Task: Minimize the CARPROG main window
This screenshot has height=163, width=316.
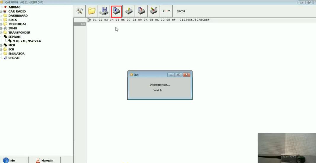Action: click(x=301, y=2)
